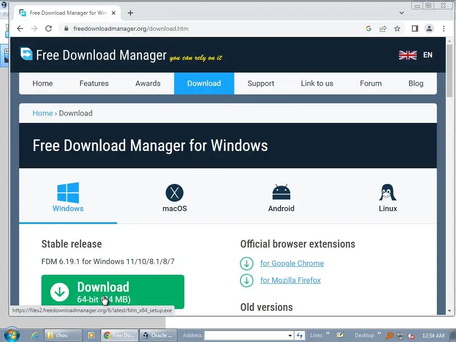Go back to the previous page
Viewport: 456px width, 342px height.
20,28
